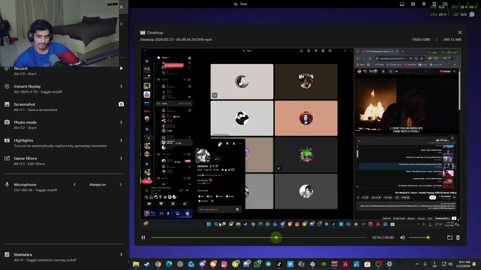Open Telegram from the taskbar

click(x=268, y=264)
